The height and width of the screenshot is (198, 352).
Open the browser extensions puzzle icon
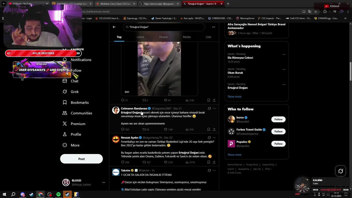click(x=325, y=12)
